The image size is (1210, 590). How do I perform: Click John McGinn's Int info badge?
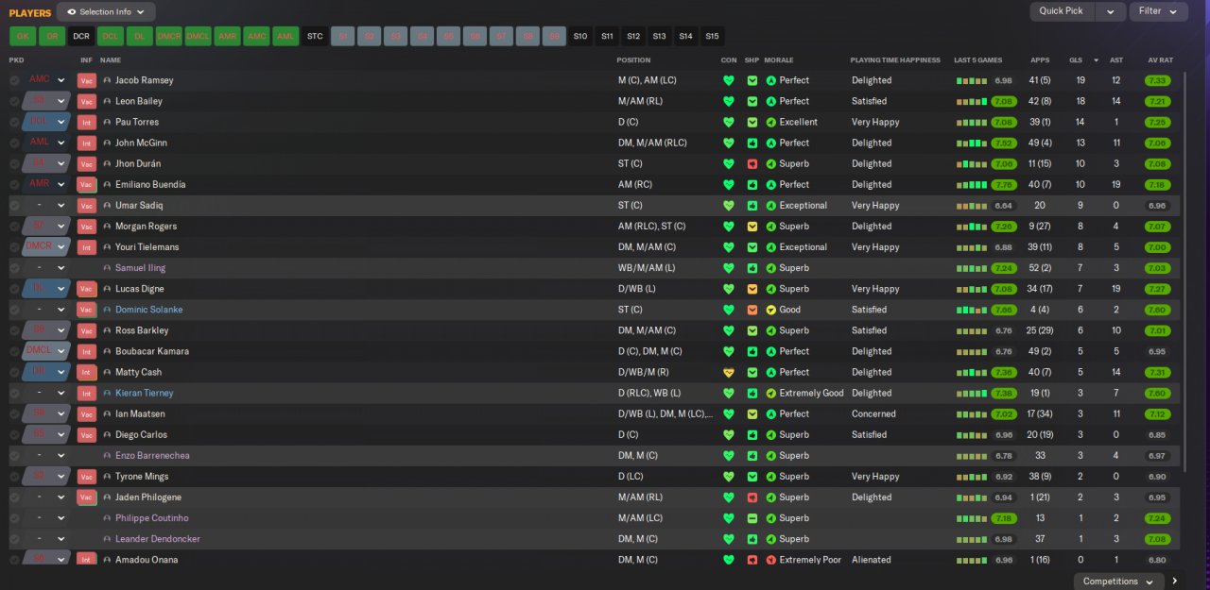(87, 143)
